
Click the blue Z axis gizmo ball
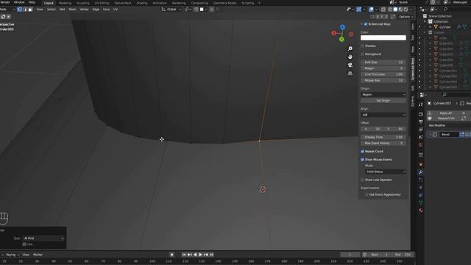(x=342, y=27)
